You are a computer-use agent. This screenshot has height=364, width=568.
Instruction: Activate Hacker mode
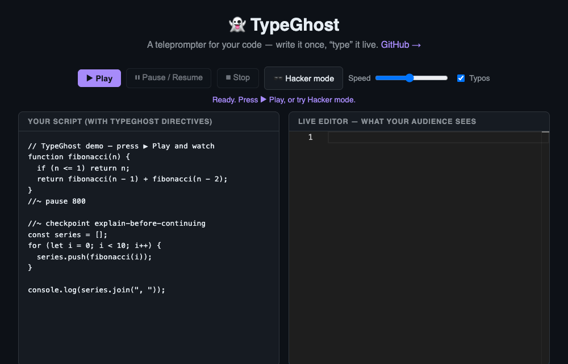303,78
